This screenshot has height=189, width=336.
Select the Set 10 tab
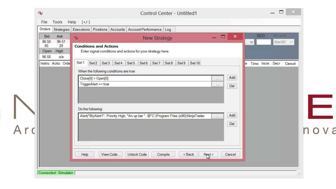[195, 63]
